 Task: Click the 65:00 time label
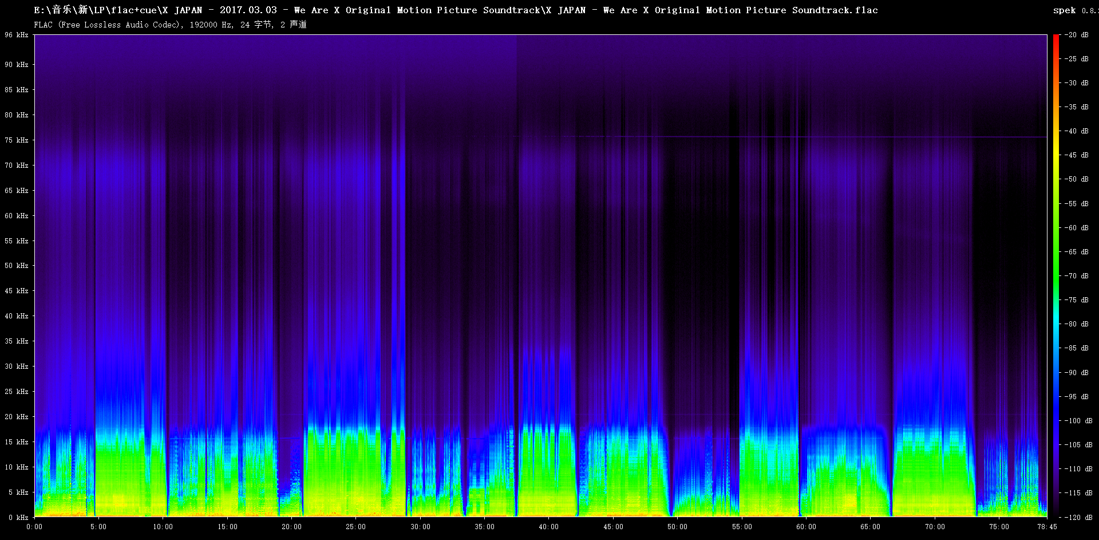870,527
